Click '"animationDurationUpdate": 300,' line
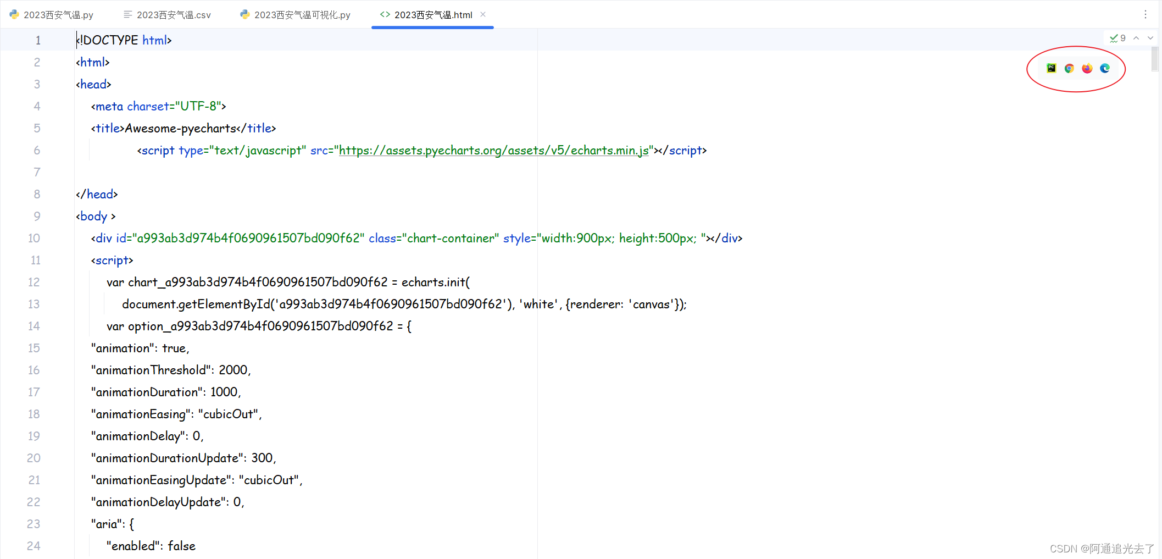The height and width of the screenshot is (559, 1162). coord(184,458)
